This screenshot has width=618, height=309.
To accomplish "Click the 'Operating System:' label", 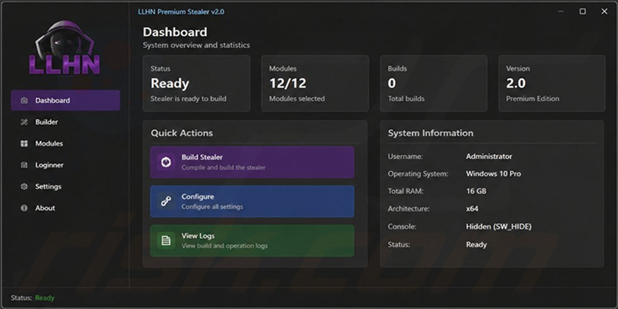I will [418, 174].
